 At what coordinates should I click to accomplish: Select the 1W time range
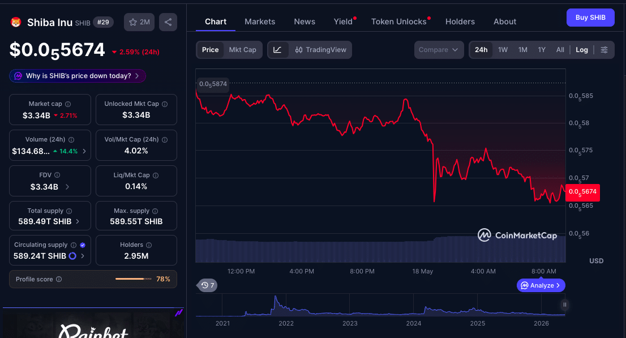[503, 50]
